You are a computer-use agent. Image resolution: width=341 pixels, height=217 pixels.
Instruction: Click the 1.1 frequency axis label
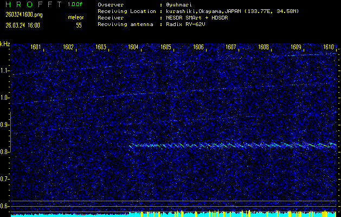pyautogui.click(x=5, y=71)
